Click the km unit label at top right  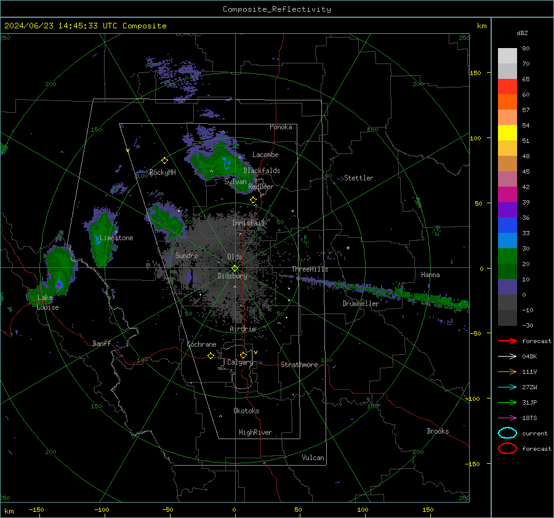481,26
